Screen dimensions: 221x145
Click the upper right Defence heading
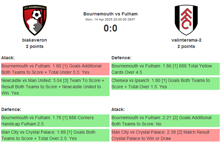(x=121, y=58)
